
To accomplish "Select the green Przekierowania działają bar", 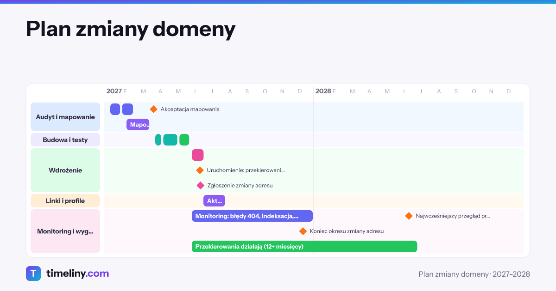I will [304, 246].
